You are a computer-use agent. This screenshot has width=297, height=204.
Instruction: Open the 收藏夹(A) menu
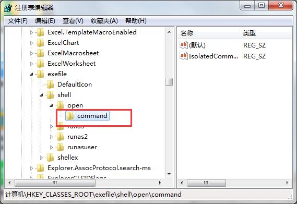[104, 21]
